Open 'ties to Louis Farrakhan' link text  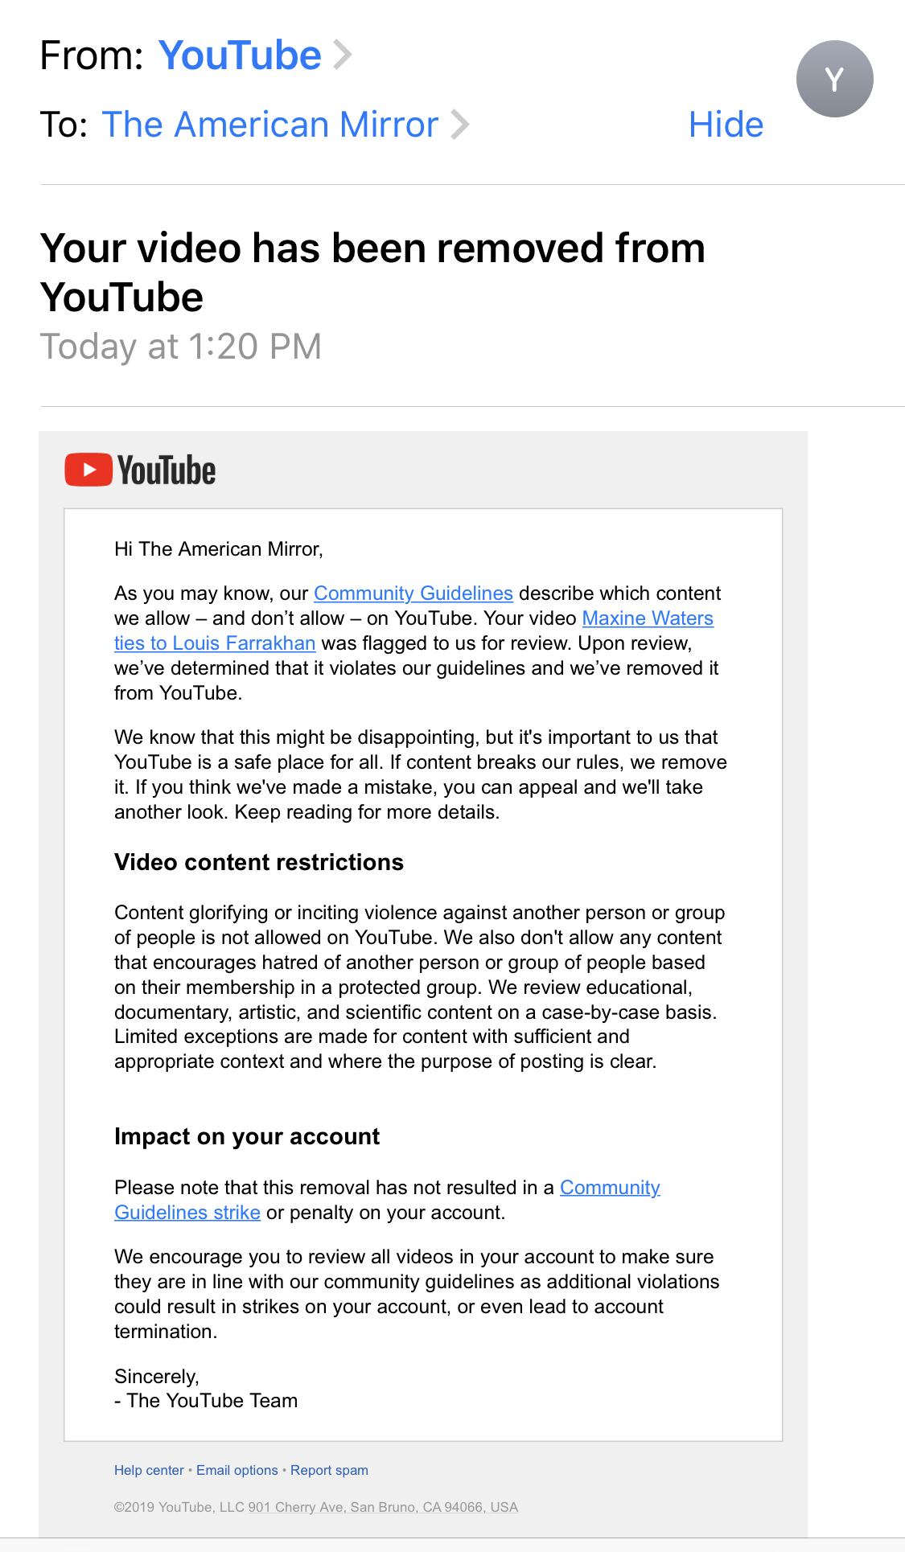215,643
